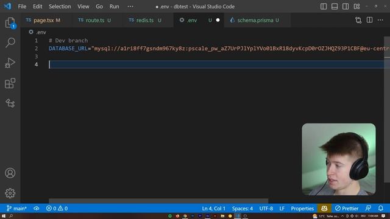Click the feedback person icon in status bar
390x219 pixels.
368,208
